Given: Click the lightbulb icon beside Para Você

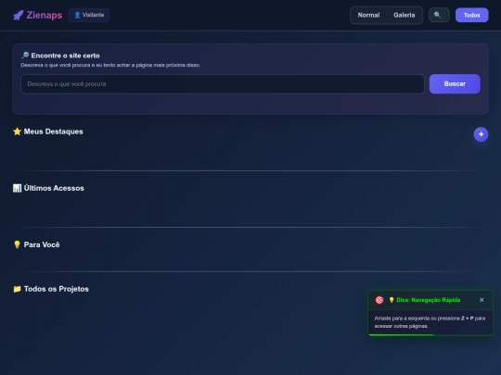Looking at the screenshot, I should [x=17, y=244].
